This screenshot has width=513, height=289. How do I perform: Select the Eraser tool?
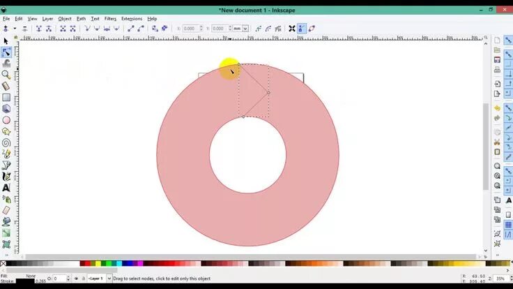click(x=6, y=210)
